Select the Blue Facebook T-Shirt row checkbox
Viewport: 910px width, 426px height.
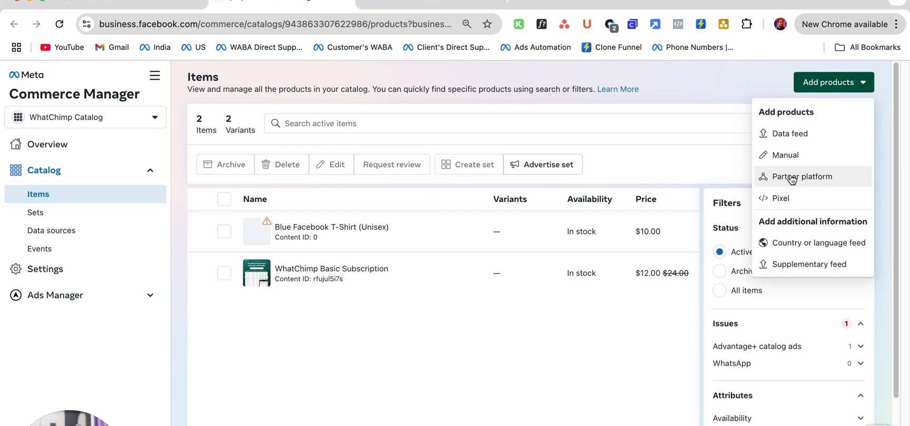click(224, 231)
